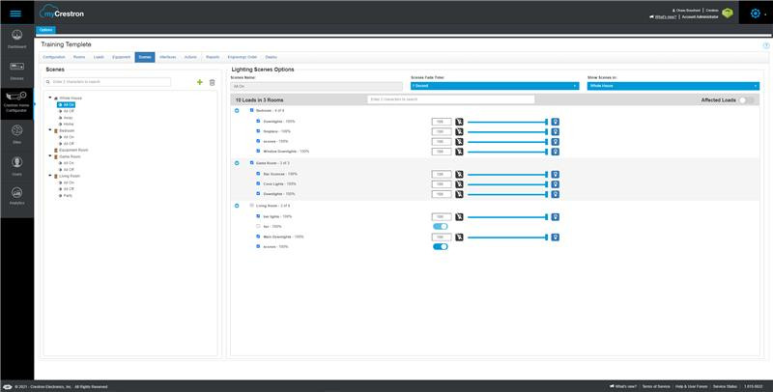Open Sites in the sidebar
This screenshot has height=392, width=773.
pos(16,134)
